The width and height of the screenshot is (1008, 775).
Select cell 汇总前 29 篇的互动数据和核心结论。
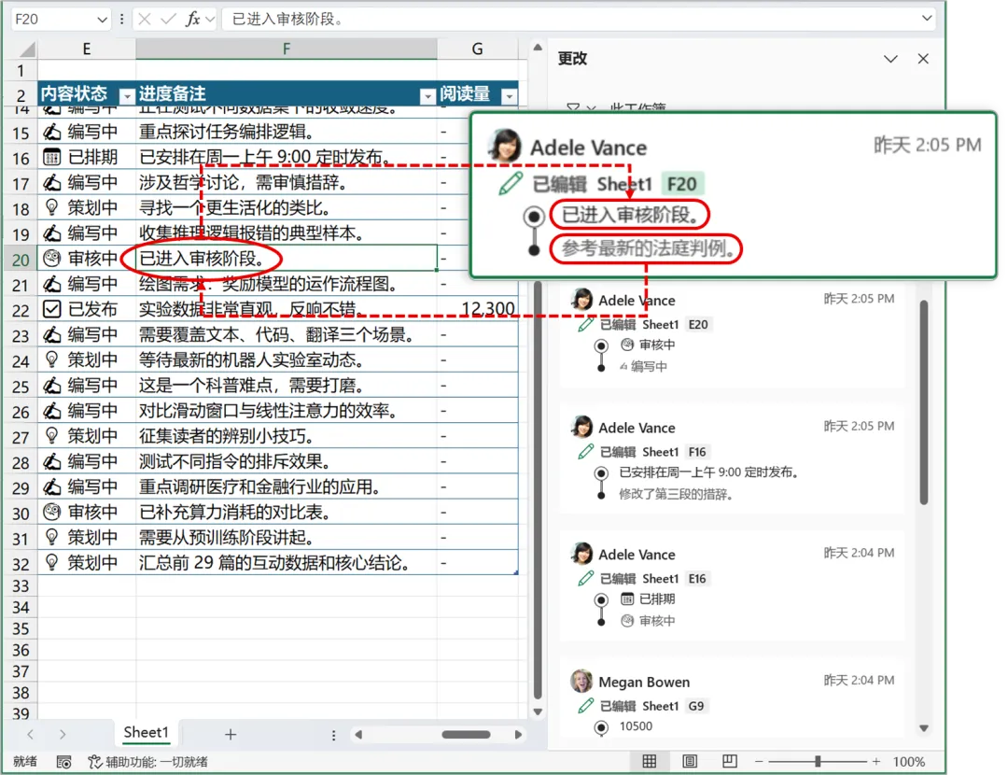point(287,563)
